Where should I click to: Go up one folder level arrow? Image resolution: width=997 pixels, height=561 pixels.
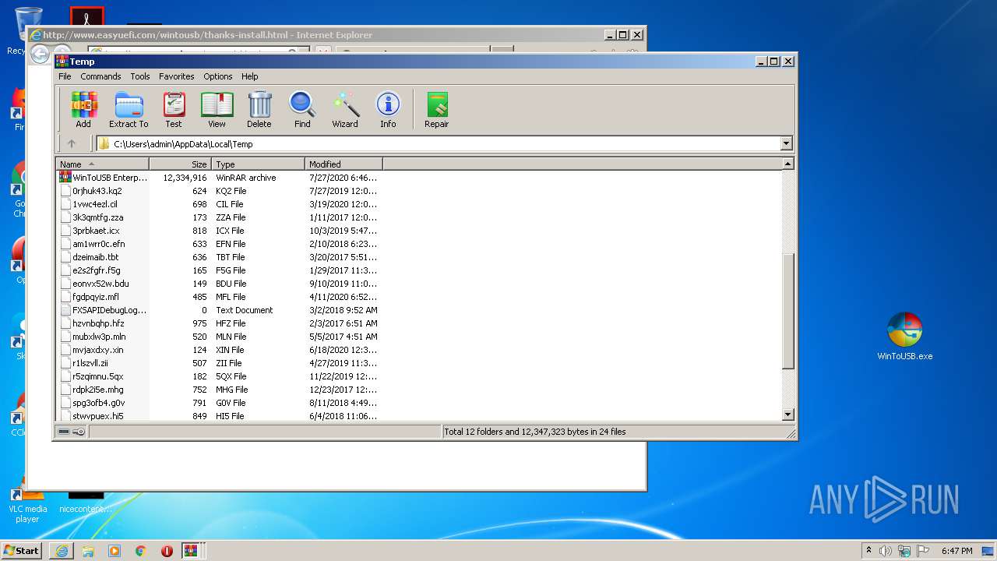click(x=72, y=143)
